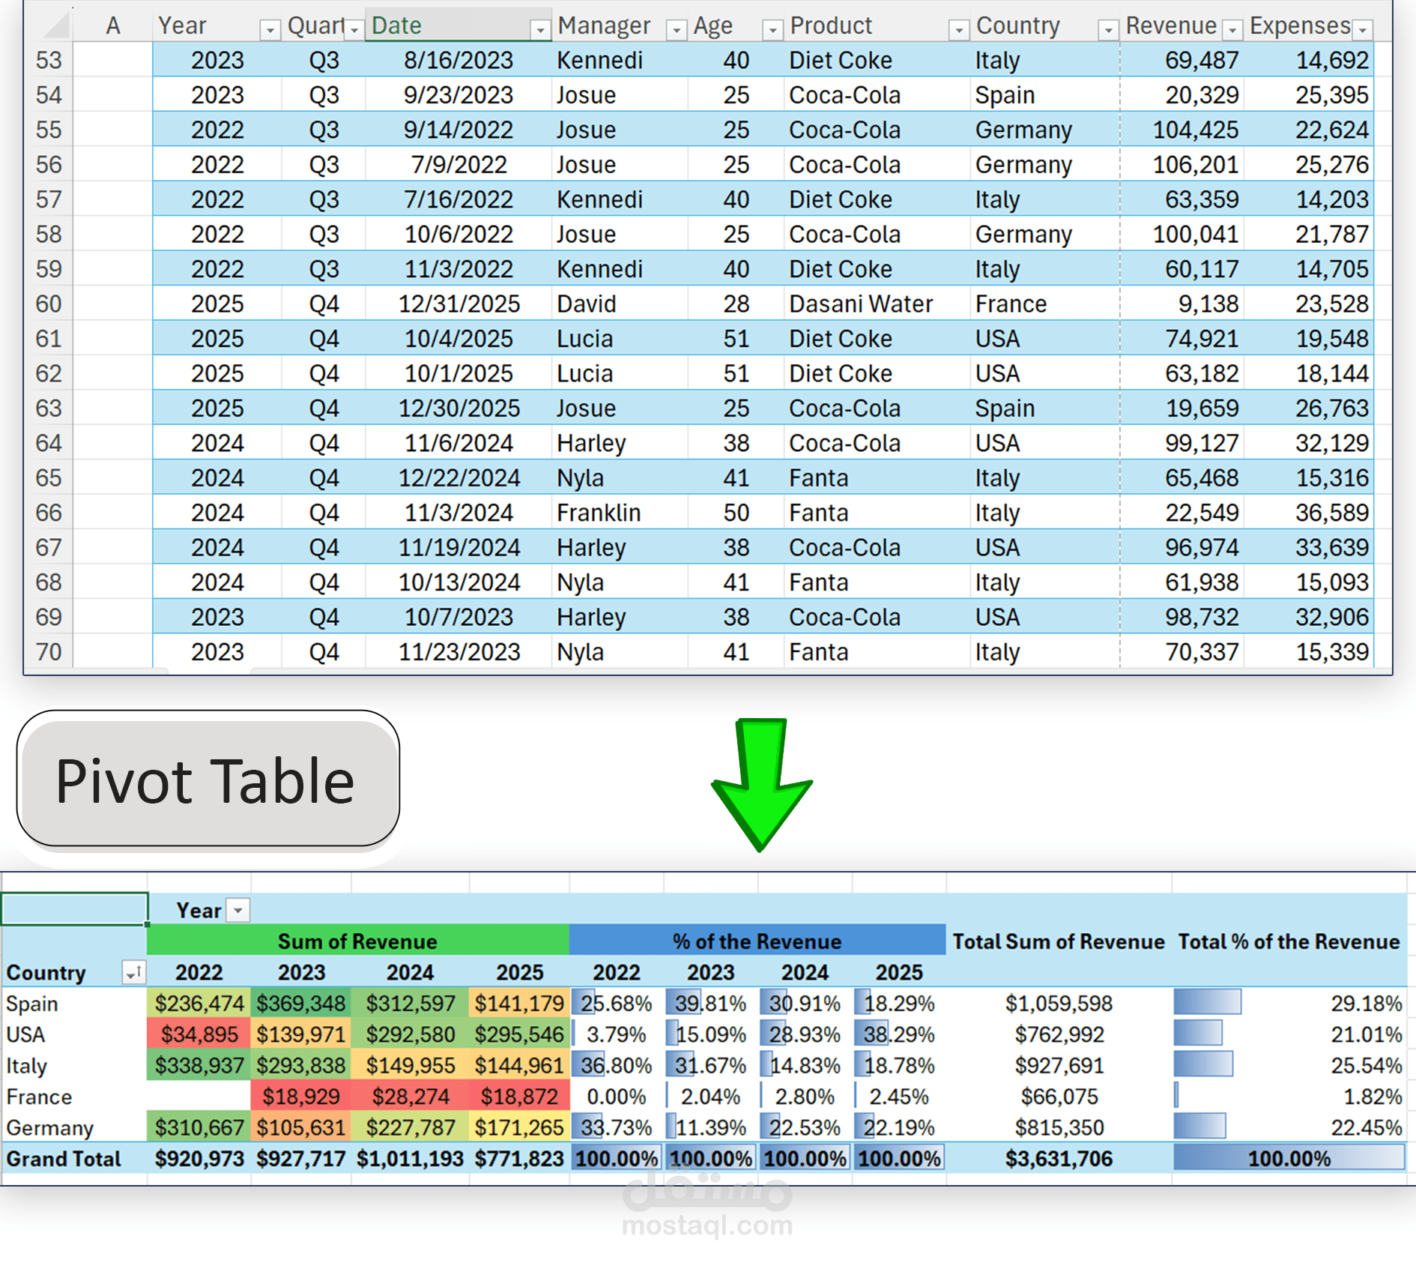Open the Manager column filter arrow
1416x1266 pixels.
[x=677, y=28]
